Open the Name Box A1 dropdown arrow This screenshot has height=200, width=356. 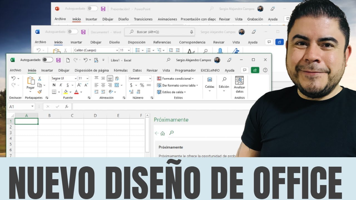(33, 106)
